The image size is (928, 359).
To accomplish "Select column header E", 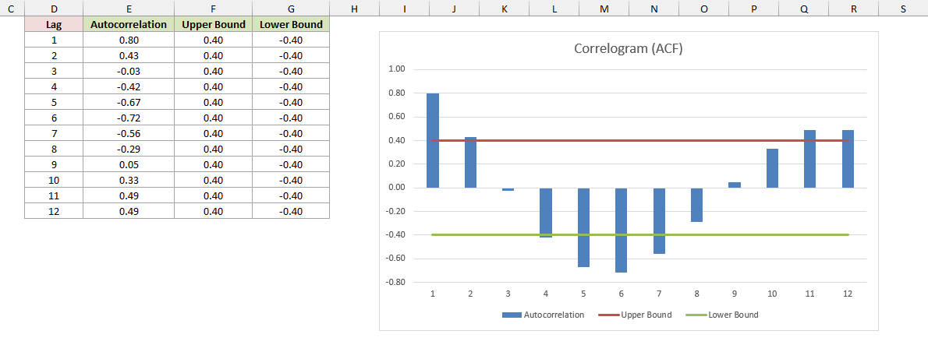I will [129, 9].
